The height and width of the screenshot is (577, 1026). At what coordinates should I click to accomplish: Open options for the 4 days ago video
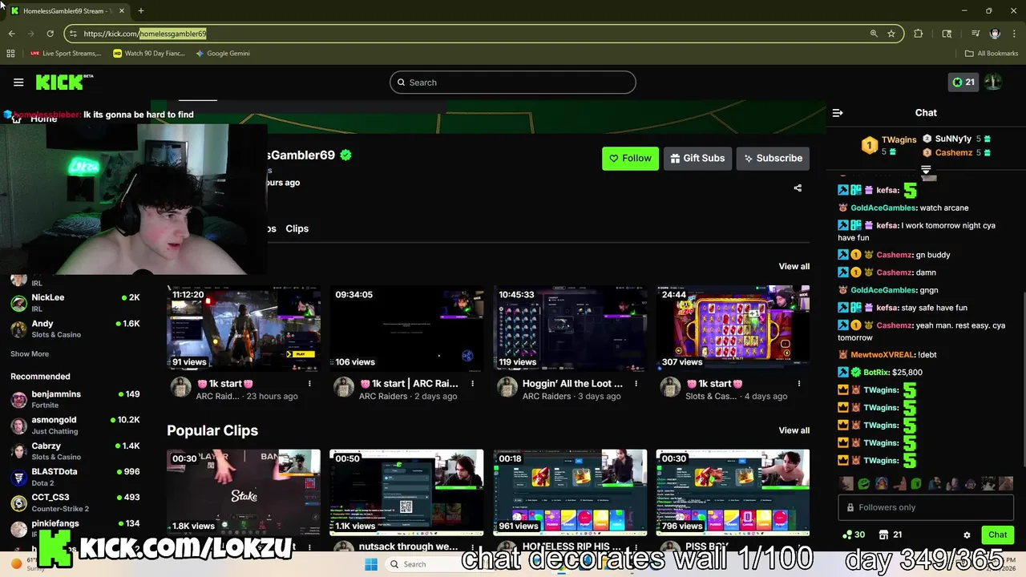tap(798, 384)
